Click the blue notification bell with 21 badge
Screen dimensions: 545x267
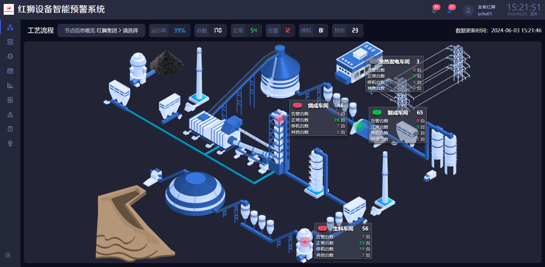point(449,11)
